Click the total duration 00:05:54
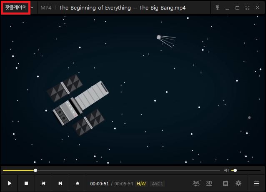Screen dimensions: 266x192 point(124,184)
